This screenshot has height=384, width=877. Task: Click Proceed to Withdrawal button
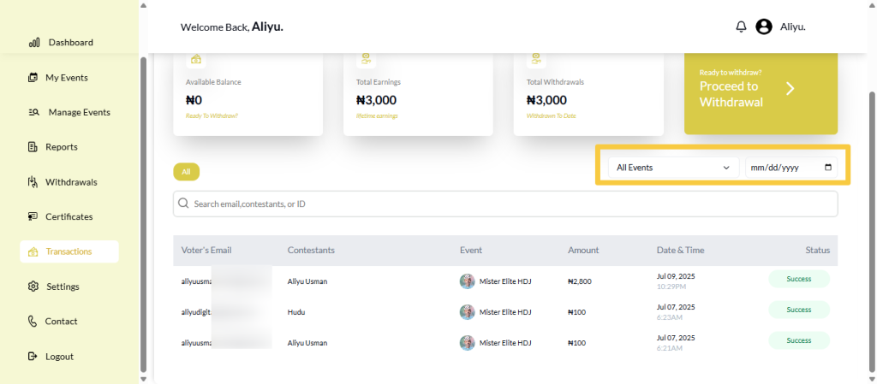click(731, 93)
